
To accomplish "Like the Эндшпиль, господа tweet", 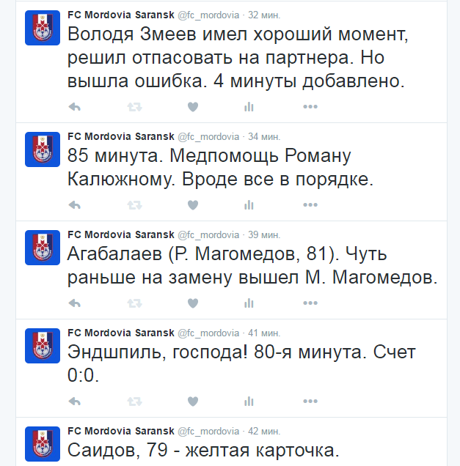I will click(193, 402).
